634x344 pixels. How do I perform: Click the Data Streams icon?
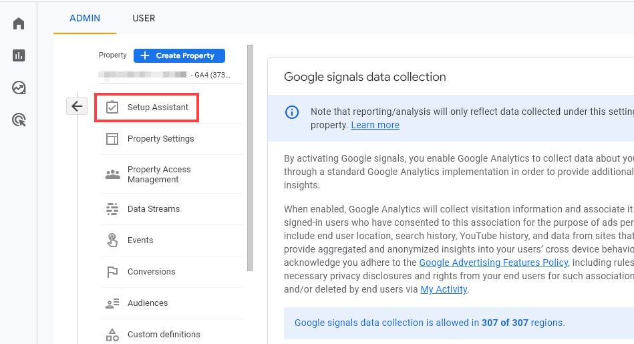tap(112, 209)
